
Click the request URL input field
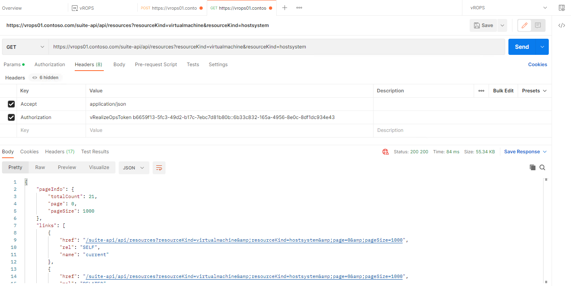[x=277, y=47]
